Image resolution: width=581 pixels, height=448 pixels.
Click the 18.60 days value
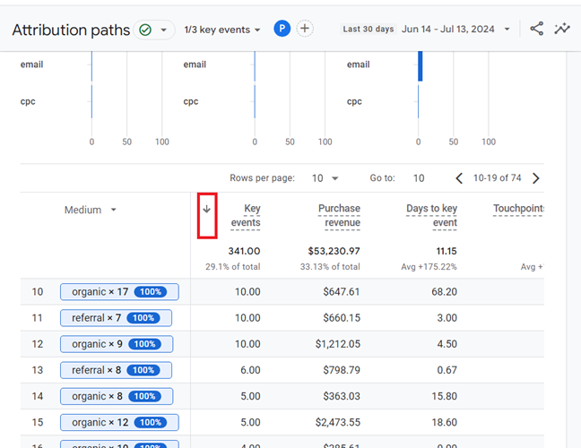point(444,422)
